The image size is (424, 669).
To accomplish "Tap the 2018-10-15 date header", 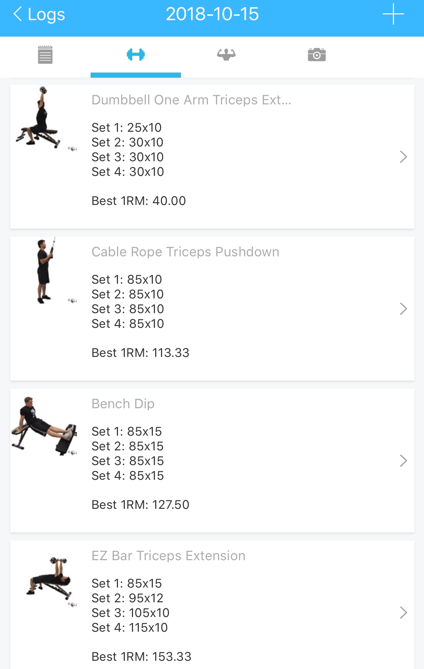I will [x=212, y=14].
